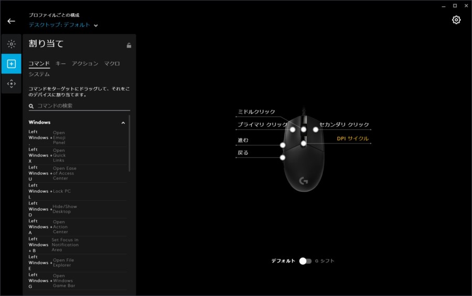Click the magnifier search icon
The width and height of the screenshot is (472, 296).
(31, 106)
